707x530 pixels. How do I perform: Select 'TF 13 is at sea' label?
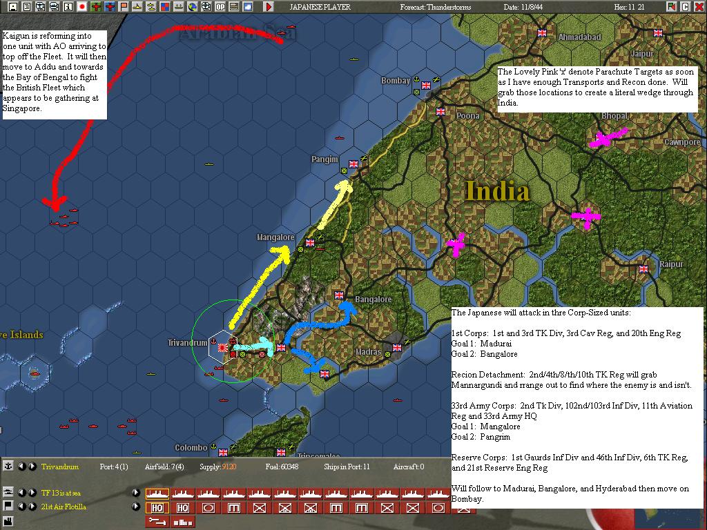click(61, 493)
